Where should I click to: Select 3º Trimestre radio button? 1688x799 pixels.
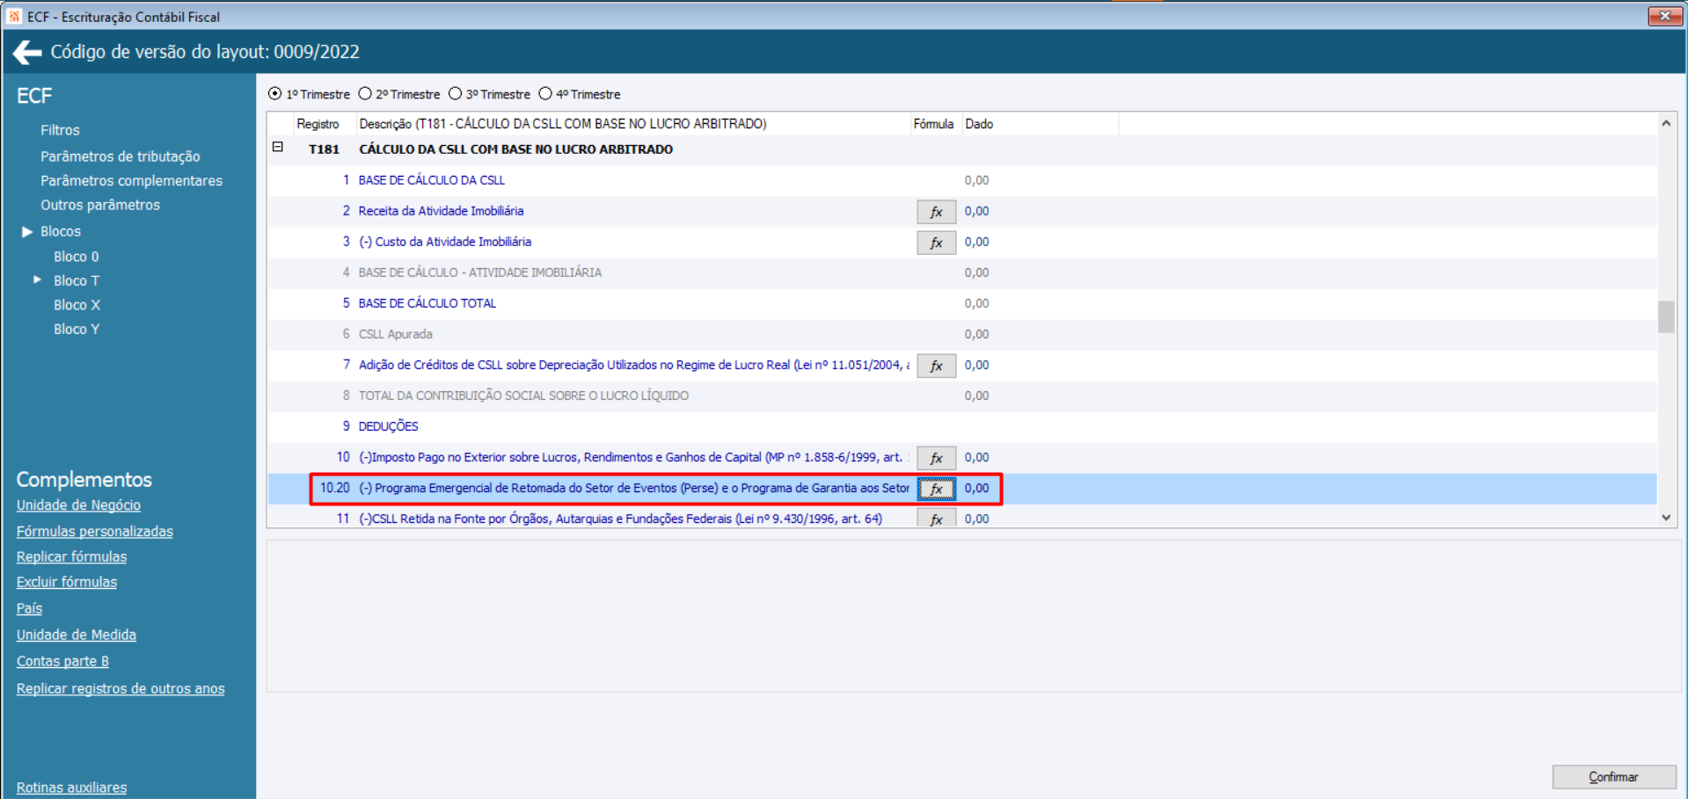455,94
